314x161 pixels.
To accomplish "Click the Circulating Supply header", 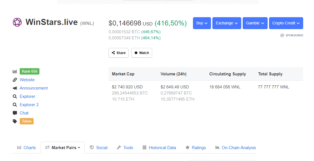I will click(x=227, y=74).
